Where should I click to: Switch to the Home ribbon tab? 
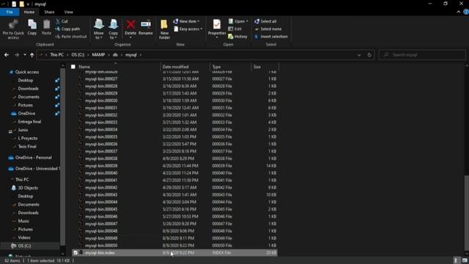pyautogui.click(x=29, y=12)
